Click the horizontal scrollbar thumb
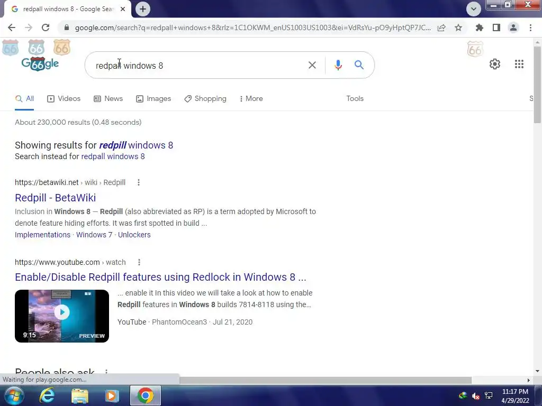Viewport: 542px width, 406px height. pos(326,380)
